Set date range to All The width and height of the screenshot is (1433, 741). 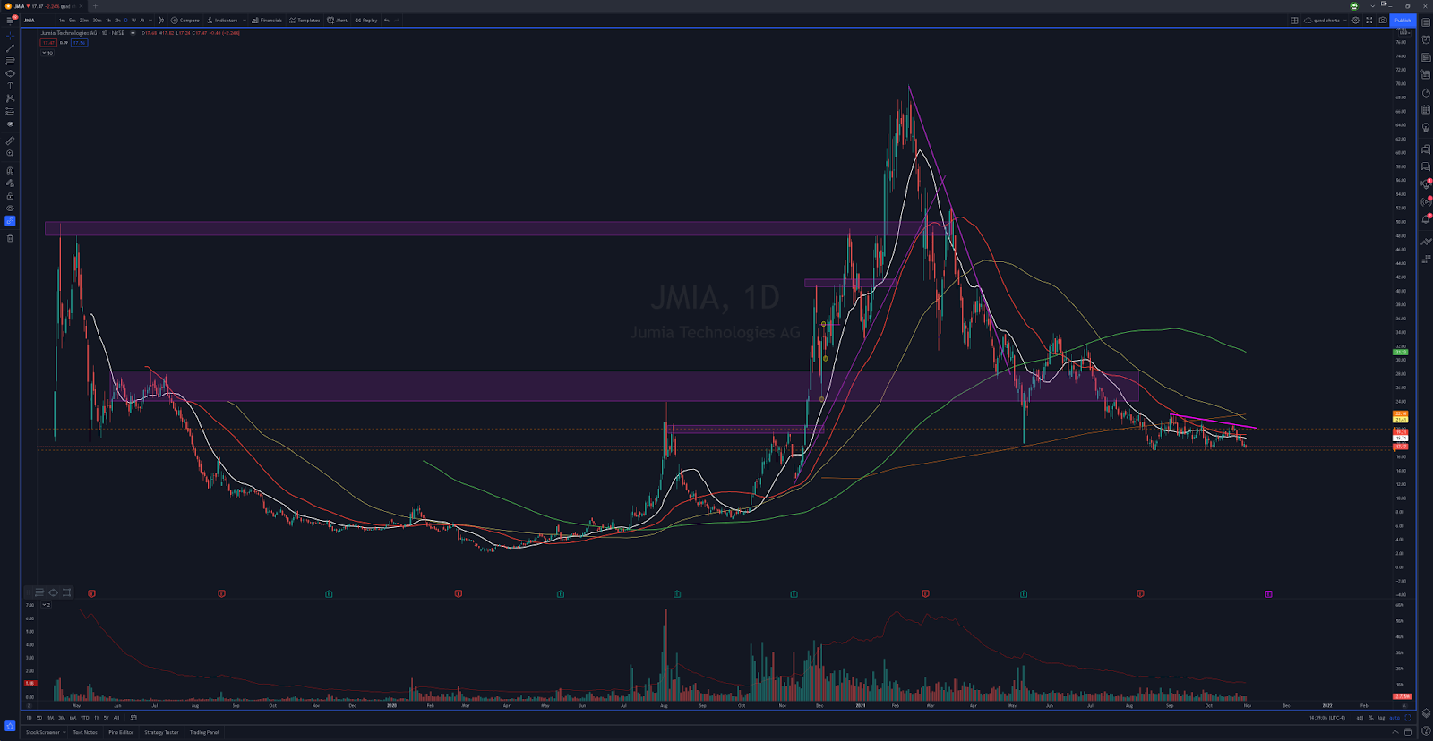pyautogui.click(x=116, y=718)
